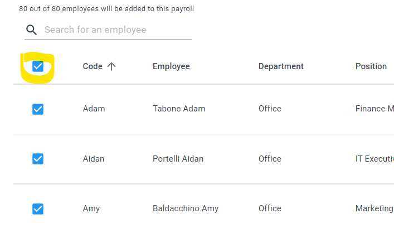Uncheck the checkbox for Baldacchino Amy
Screen dimensions: 394x248
[38, 209]
